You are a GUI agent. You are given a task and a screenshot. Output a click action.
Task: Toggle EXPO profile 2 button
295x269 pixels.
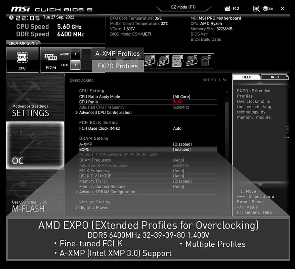(86, 65)
